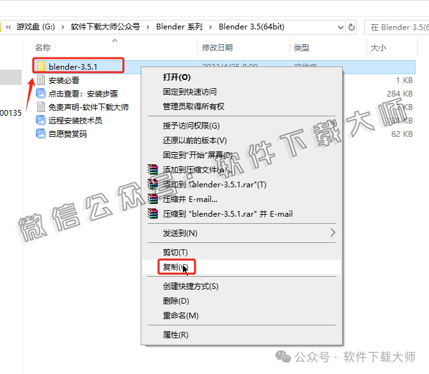
Task: Open the chevron after Blender 系列 breadcrumb
Action: pos(210,27)
